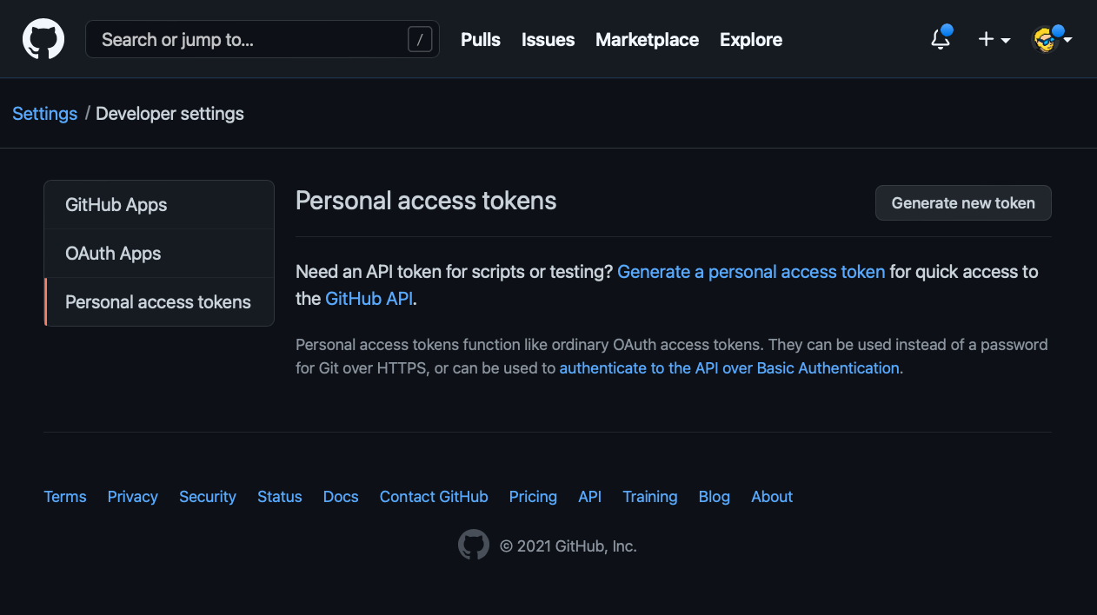
Task: Open the Pulls page
Action: 480,40
